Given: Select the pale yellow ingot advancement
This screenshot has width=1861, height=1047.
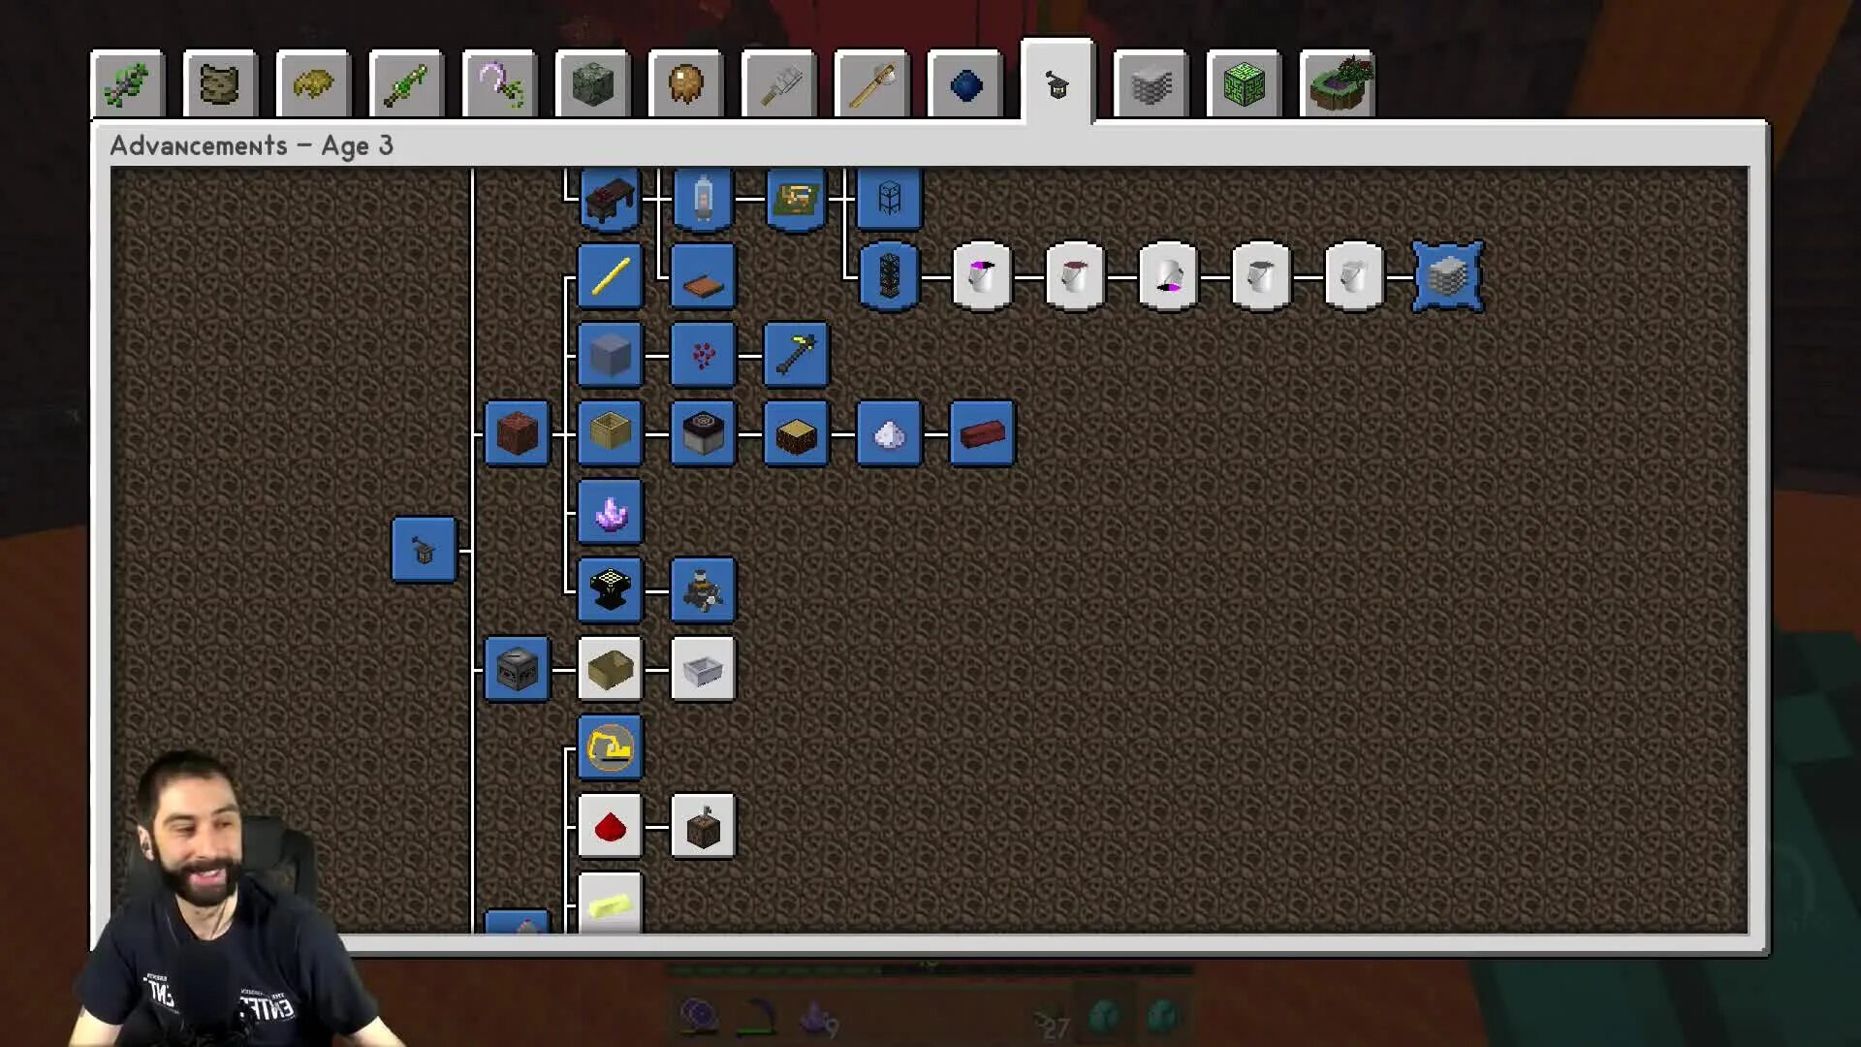Looking at the screenshot, I should point(610,903).
